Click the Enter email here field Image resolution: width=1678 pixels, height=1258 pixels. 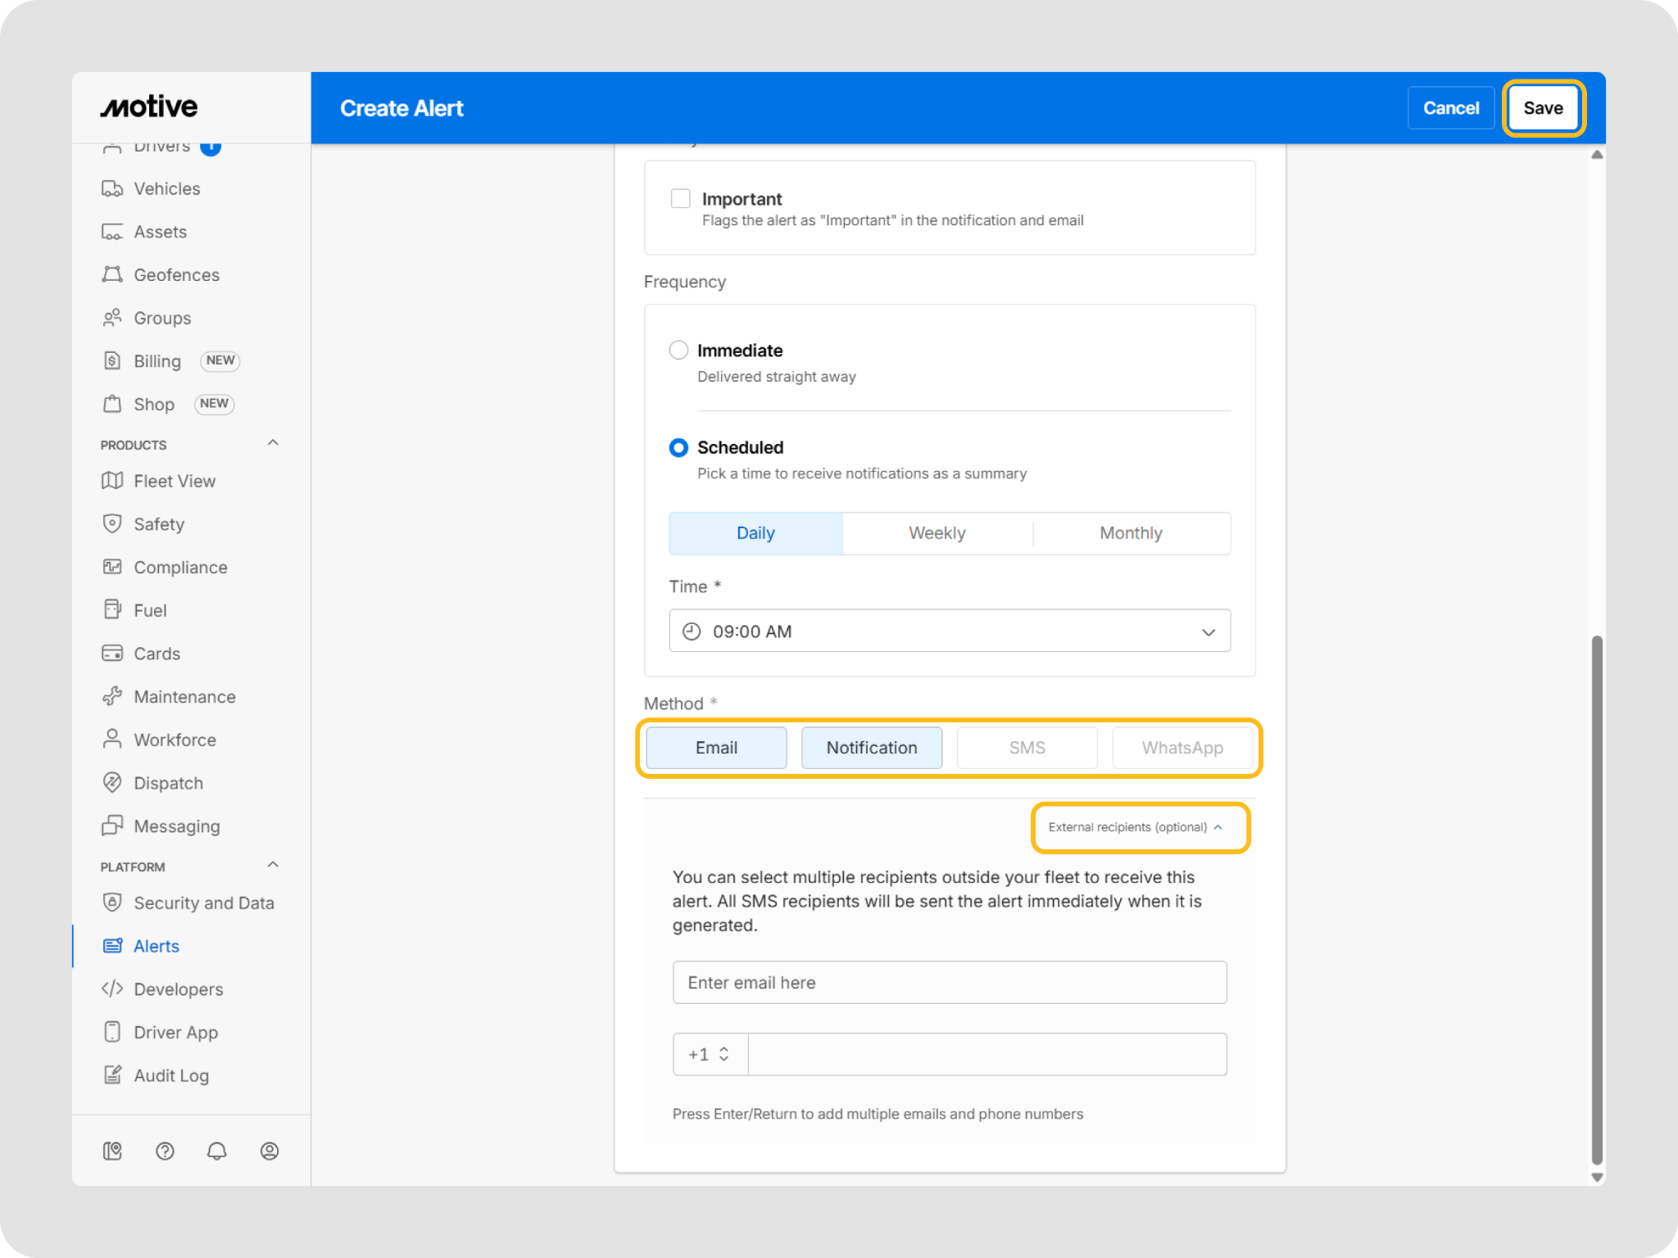point(949,982)
